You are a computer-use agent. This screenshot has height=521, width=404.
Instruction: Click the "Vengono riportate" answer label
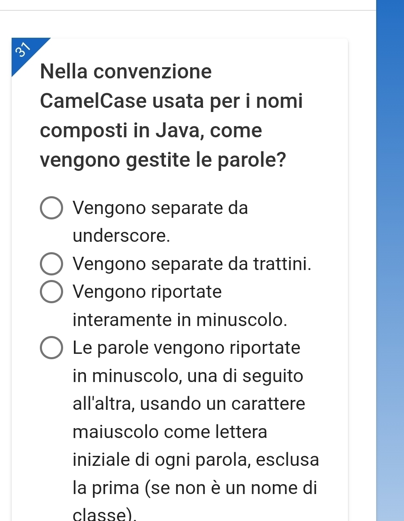tap(147, 292)
